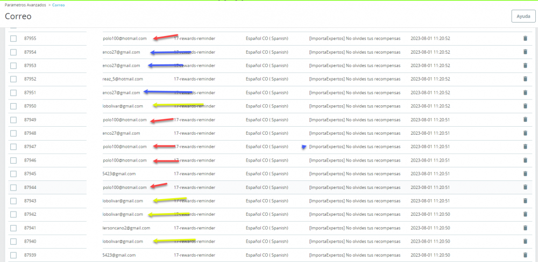Delete email row 87953 with trash icon

point(525,65)
